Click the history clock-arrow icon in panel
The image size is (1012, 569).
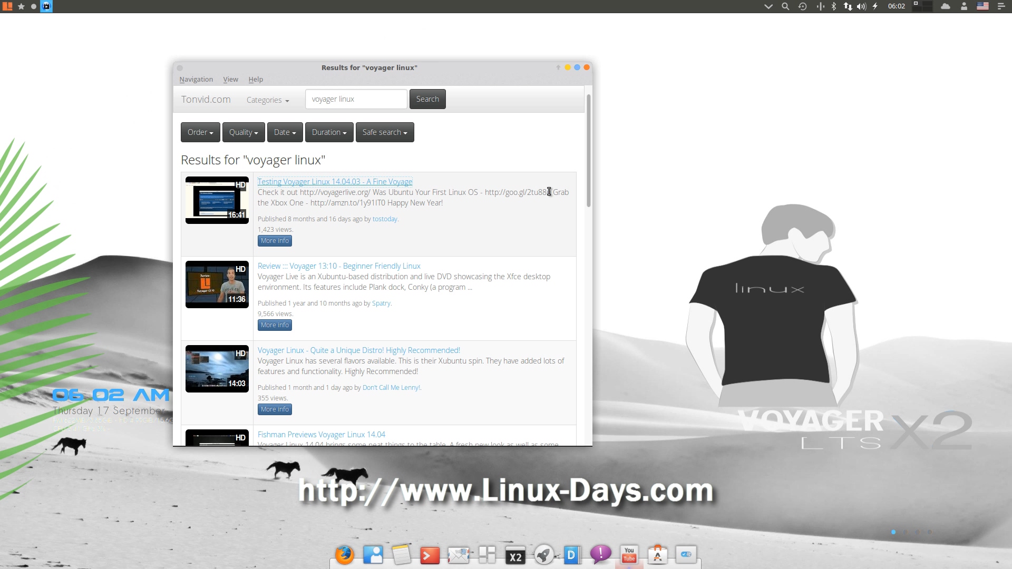[x=802, y=6]
